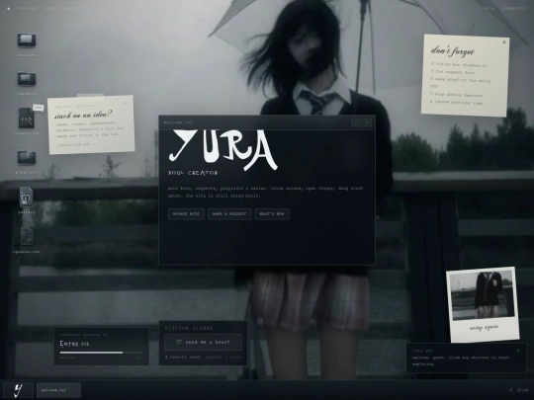The image size is (534, 400).
Task: Click the Y start logo in taskbar
Action: [x=18, y=390]
